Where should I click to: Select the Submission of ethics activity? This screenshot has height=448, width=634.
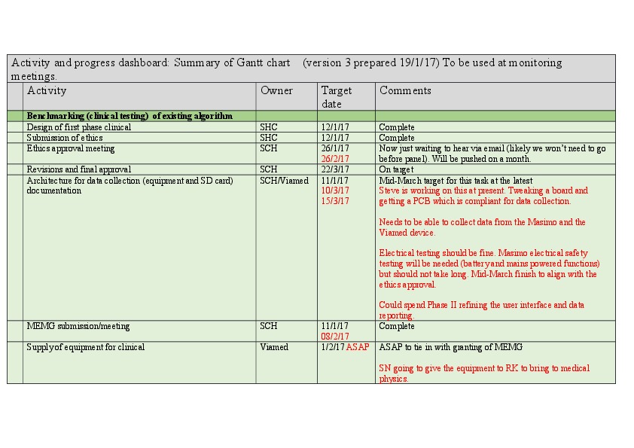(x=65, y=138)
